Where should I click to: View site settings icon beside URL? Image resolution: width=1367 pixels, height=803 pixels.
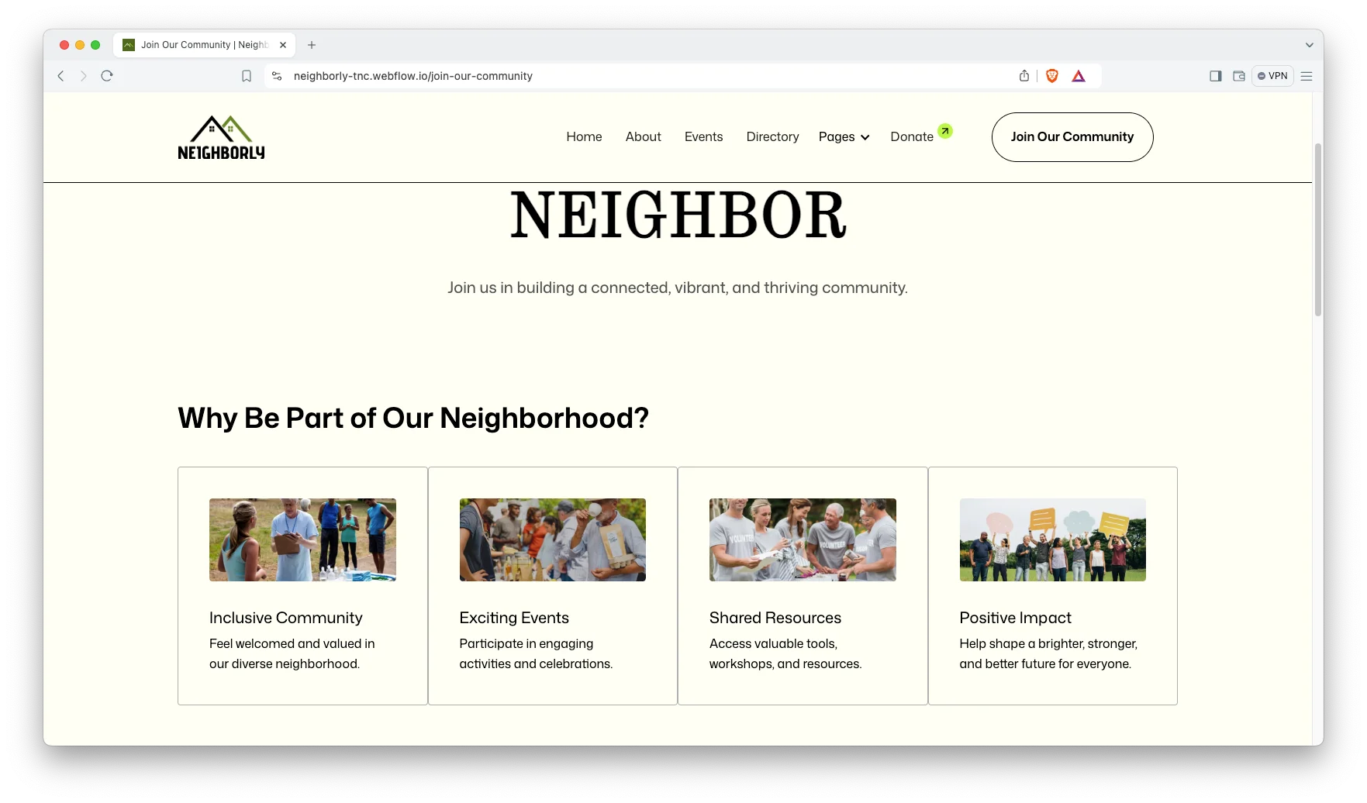[277, 76]
